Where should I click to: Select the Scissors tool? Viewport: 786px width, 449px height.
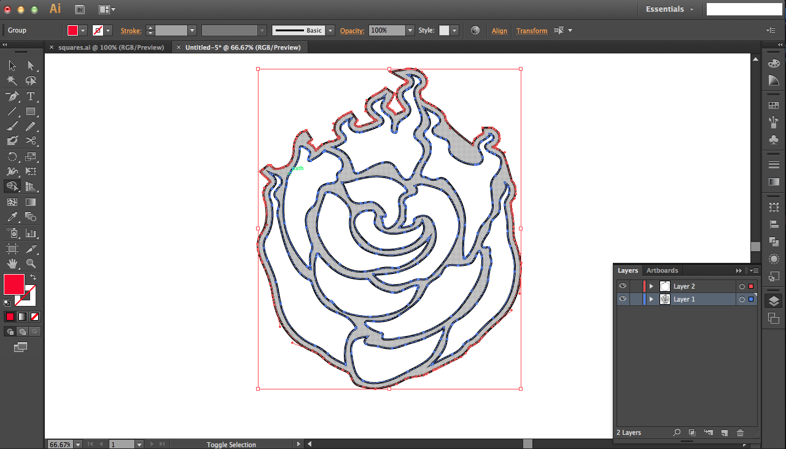coord(31,141)
